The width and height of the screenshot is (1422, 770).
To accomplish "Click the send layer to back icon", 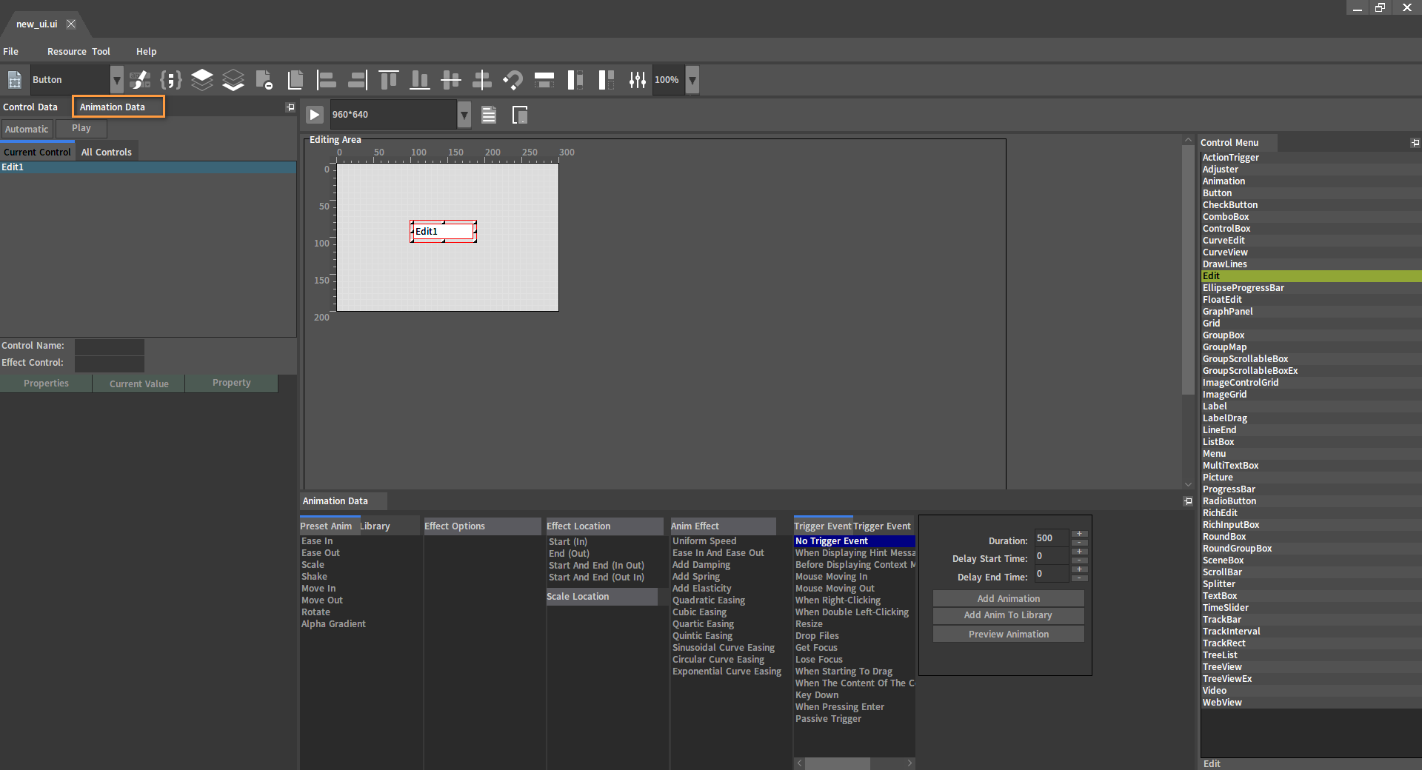I will 233,80.
